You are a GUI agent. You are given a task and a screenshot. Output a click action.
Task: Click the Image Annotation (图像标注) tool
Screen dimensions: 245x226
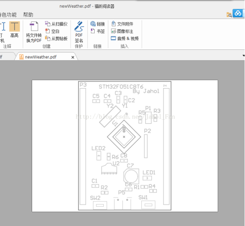pos(122,31)
